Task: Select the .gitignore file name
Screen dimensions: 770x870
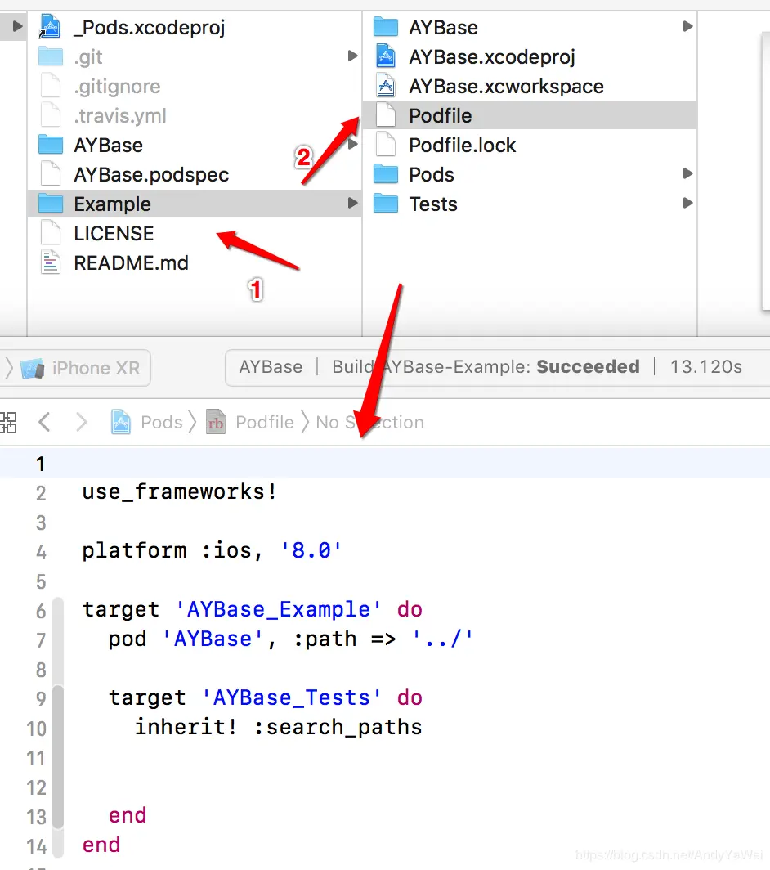Action: pos(117,87)
